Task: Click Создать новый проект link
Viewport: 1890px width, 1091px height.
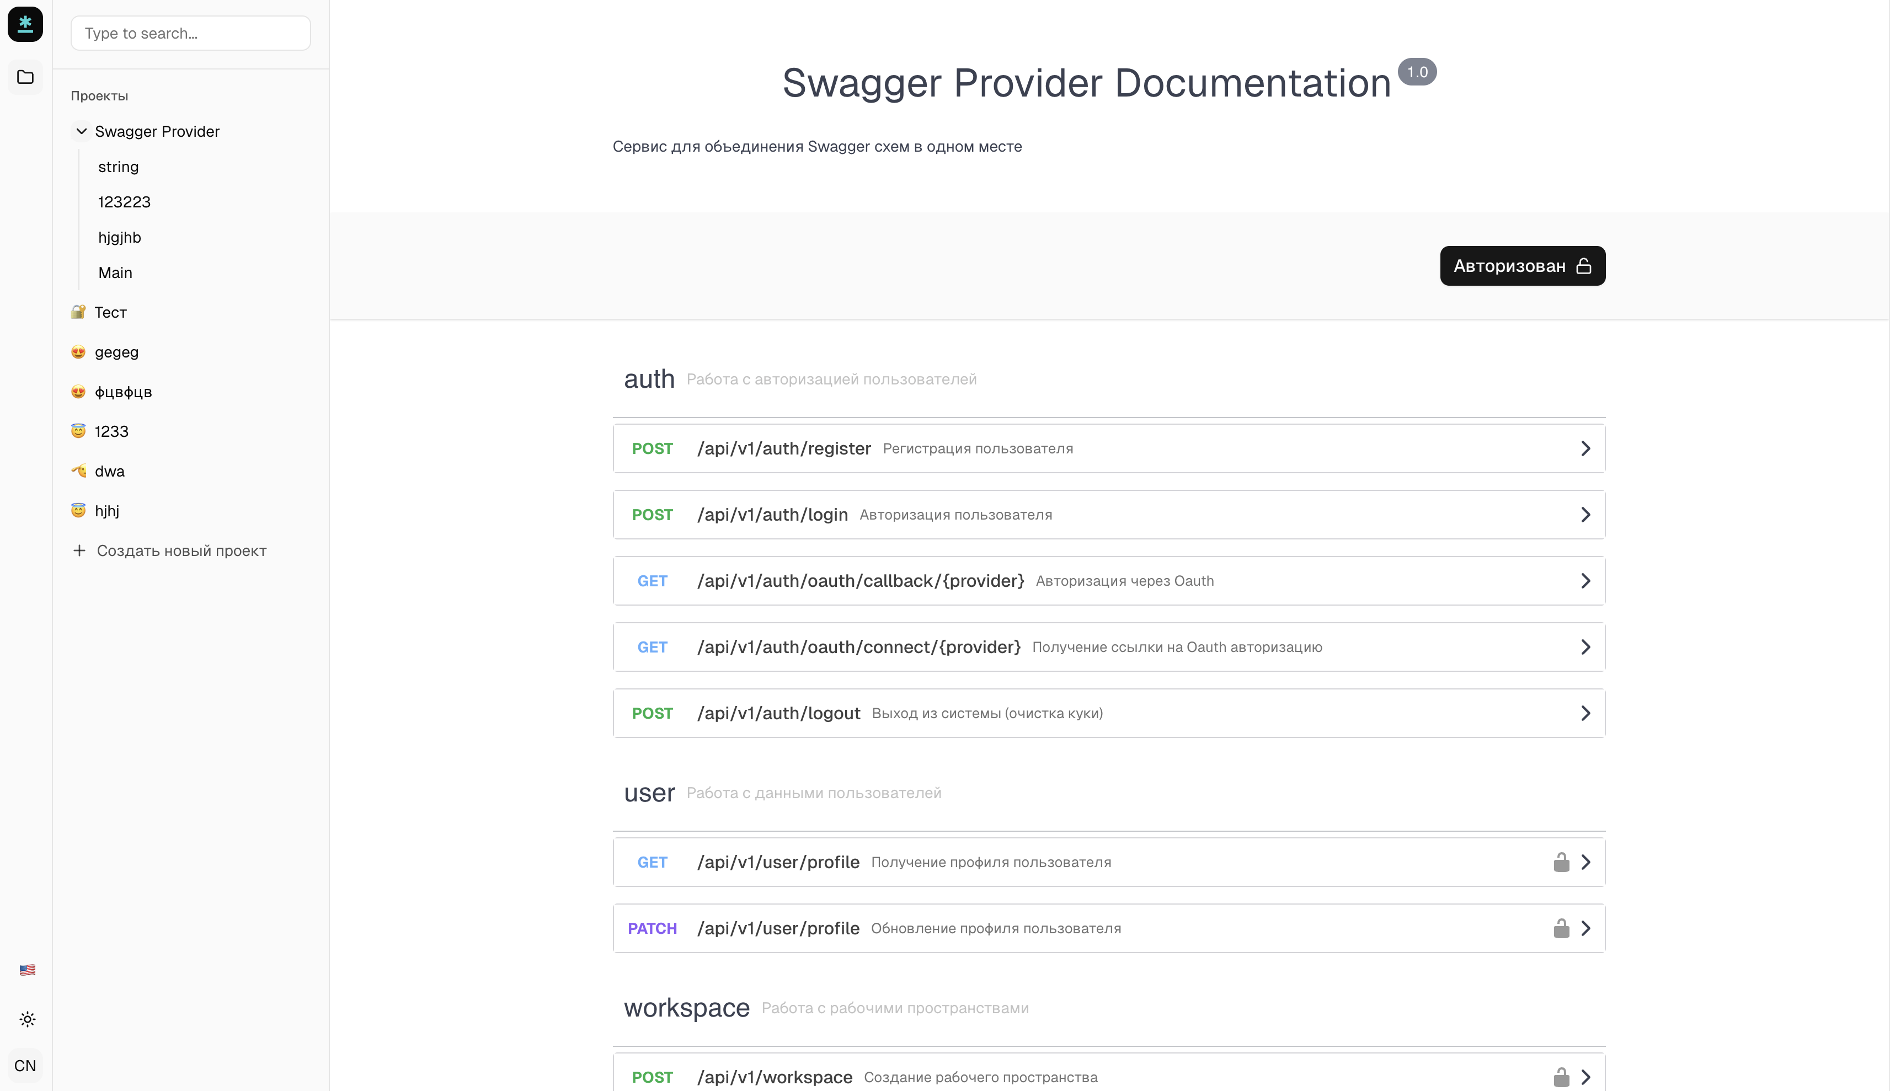Action: (x=181, y=551)
